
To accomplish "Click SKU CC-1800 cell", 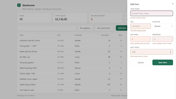I will [61, 73].
